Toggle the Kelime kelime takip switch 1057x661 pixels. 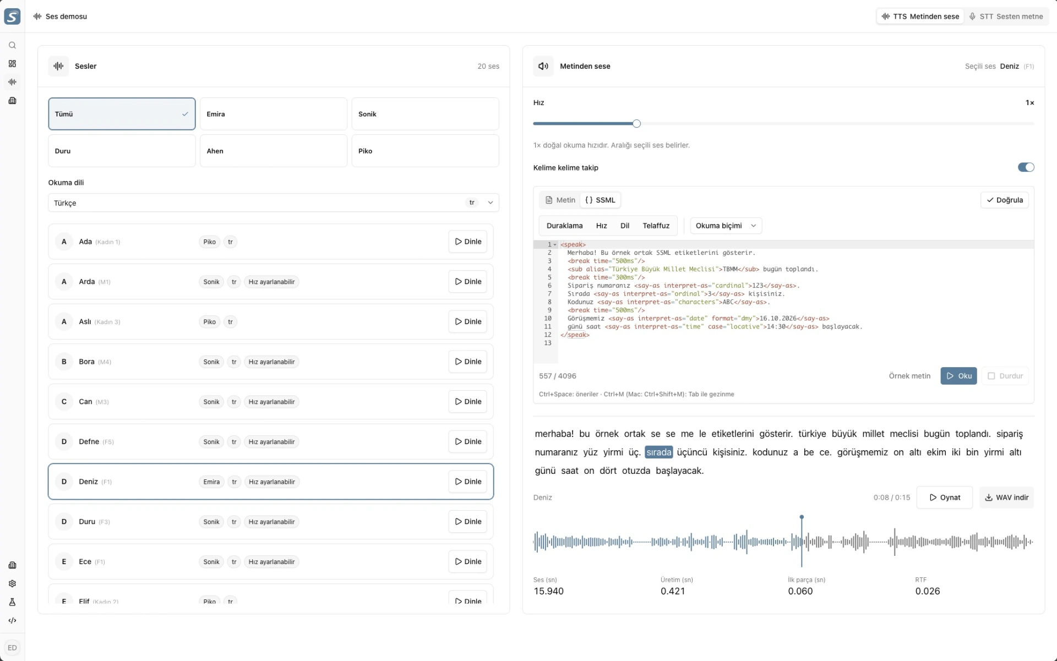1026,167
